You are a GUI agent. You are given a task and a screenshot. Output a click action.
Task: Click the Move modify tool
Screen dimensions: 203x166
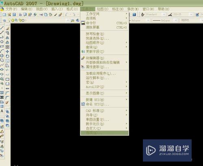click(x=7, y=51)
